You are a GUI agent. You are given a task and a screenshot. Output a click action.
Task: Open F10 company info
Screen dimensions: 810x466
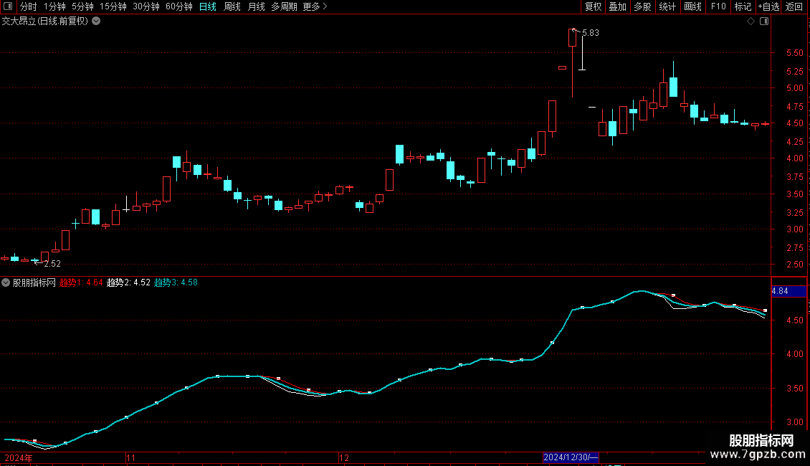tap(718, 6)
